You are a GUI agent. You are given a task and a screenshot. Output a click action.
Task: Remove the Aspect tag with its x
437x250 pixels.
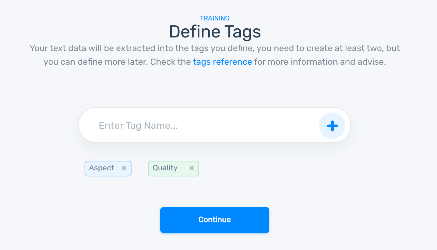coord(124,168)
